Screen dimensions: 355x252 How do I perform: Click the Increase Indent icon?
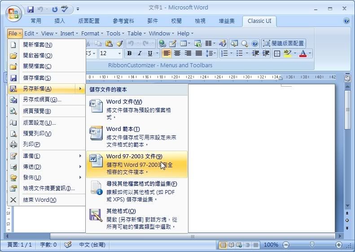pos(266,53)
